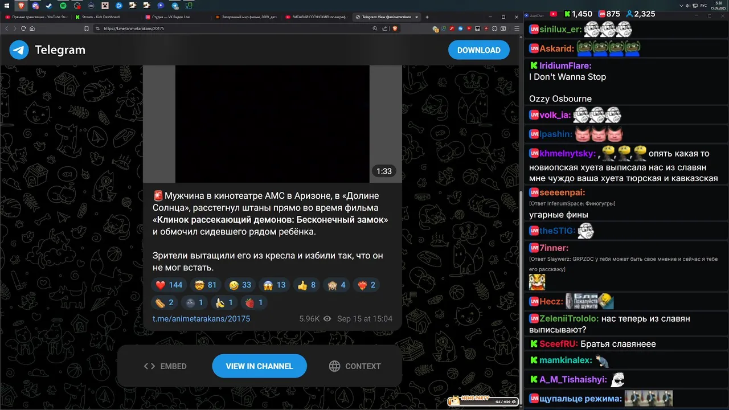This screenshot has height=410, width=729.
Task: Play the video preview in Telegram post
Action: pyautogui.click(x=272, y=124)
